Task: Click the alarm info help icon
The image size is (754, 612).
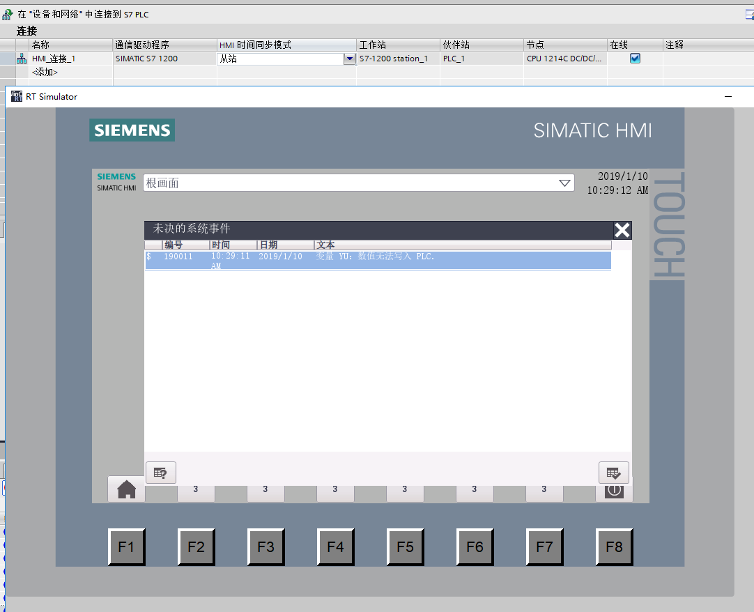Action: point(160,473)
